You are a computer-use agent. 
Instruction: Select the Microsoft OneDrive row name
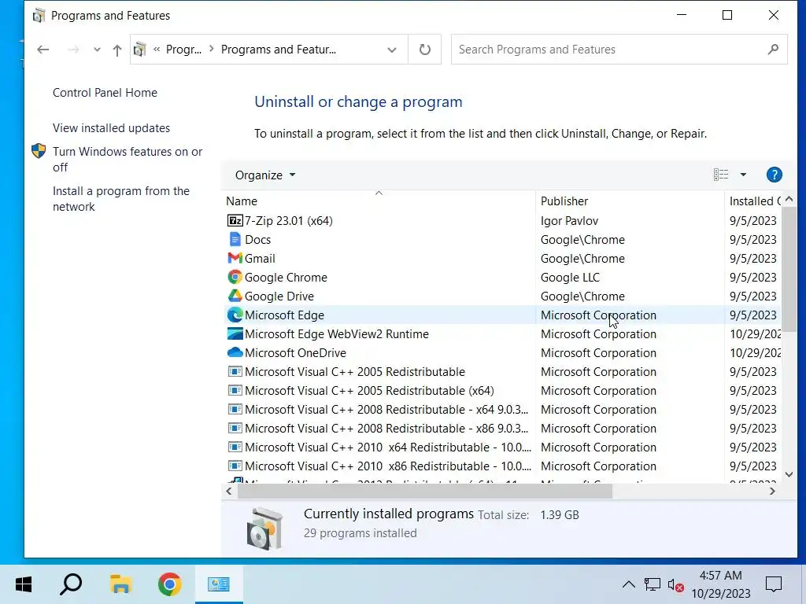(x=295, y=353)
